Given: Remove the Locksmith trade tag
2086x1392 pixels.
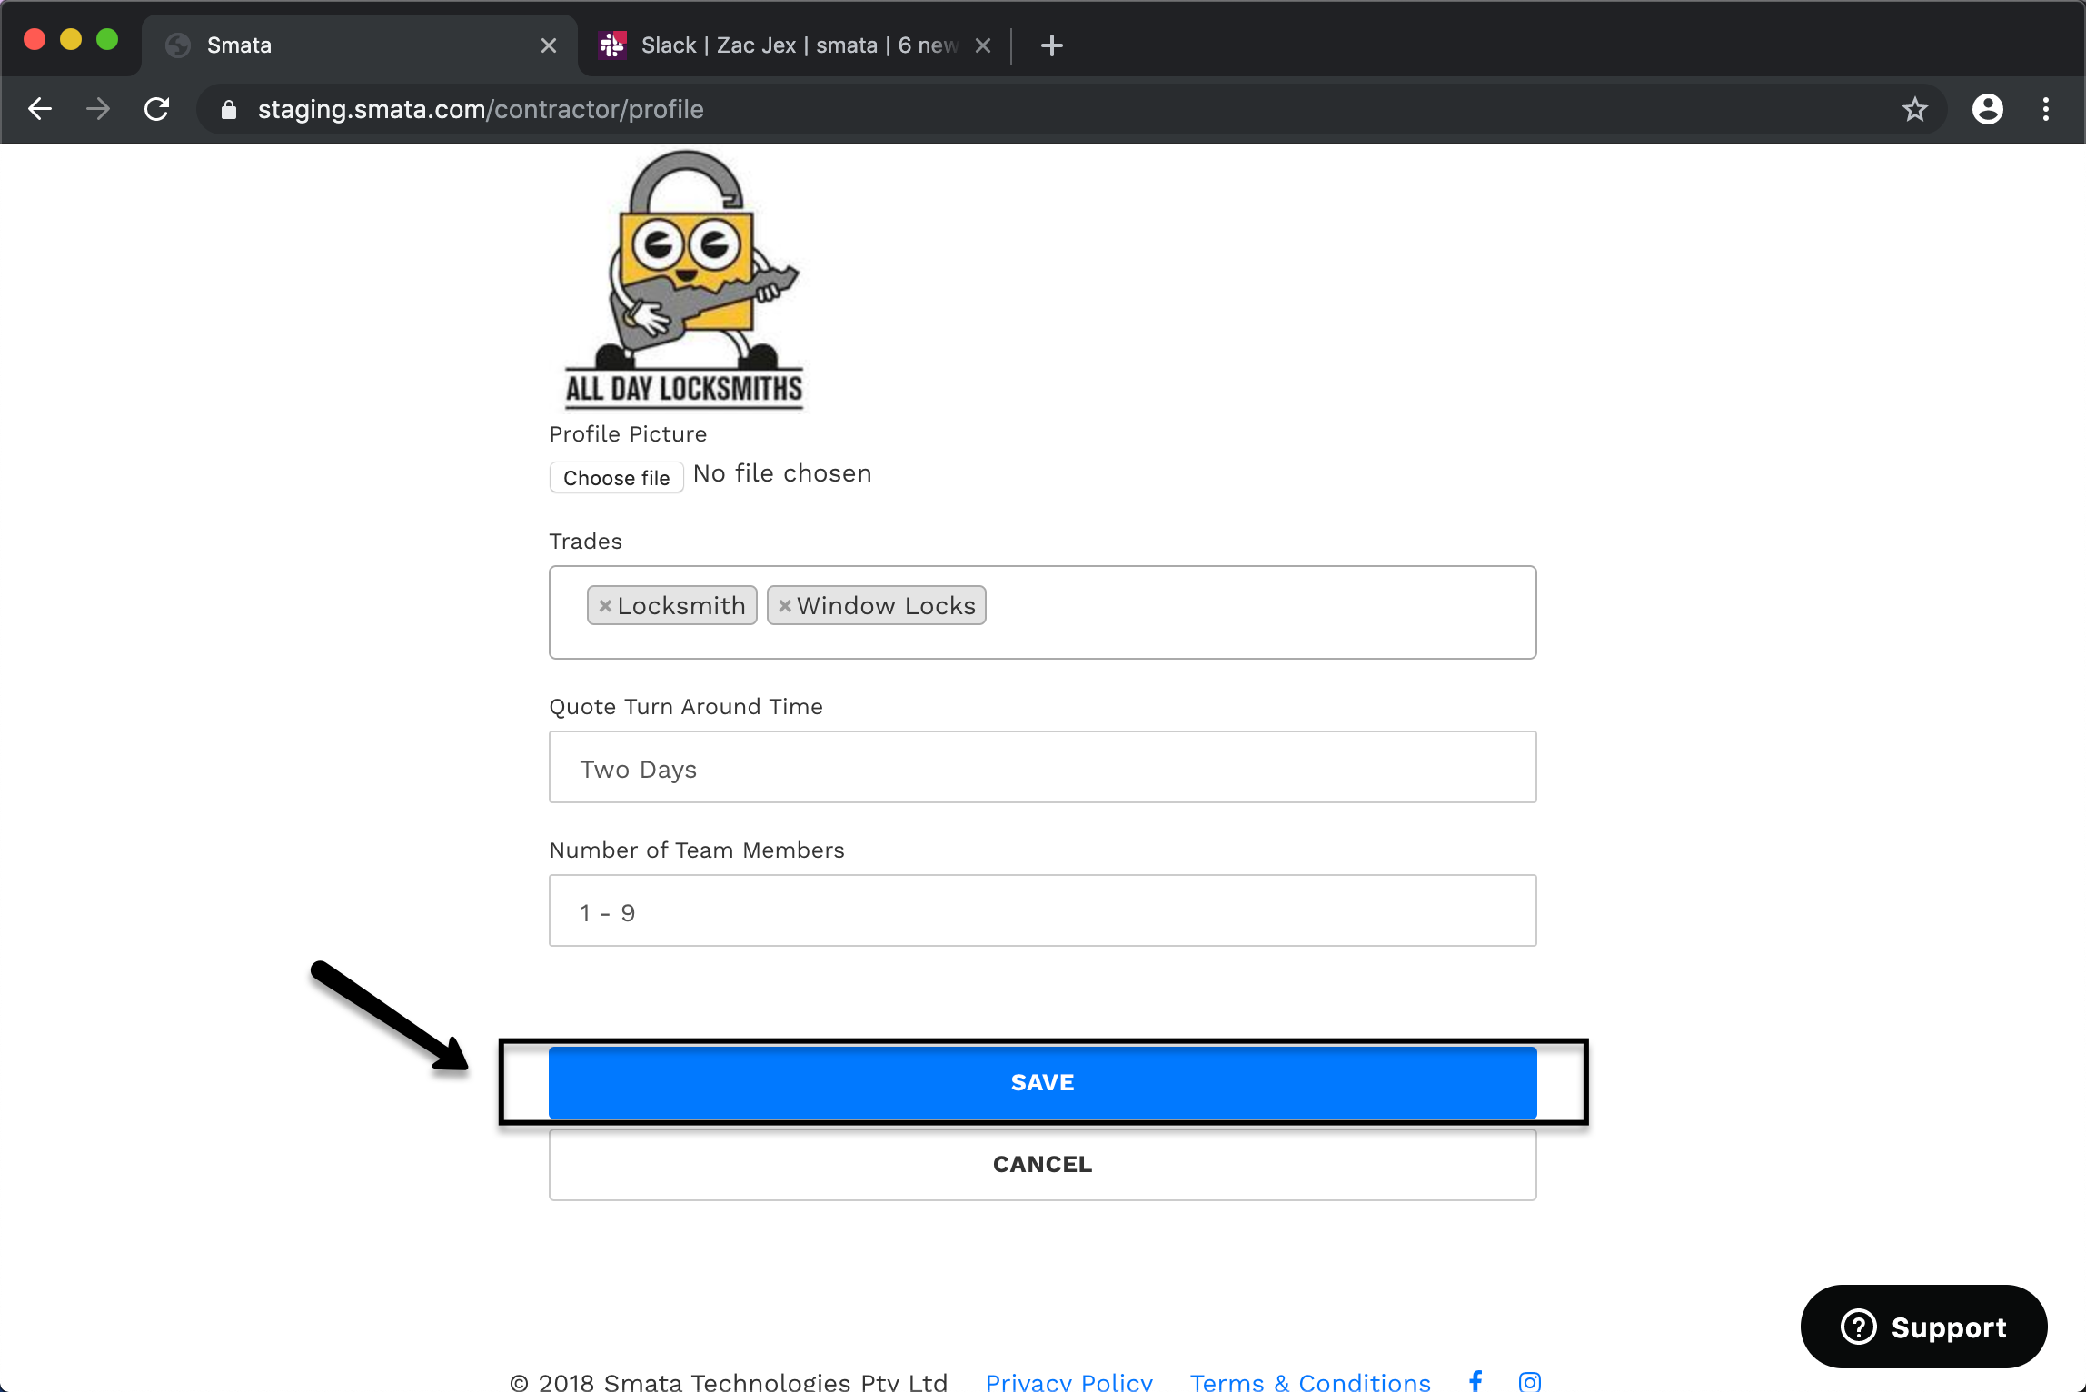Looking at the screenshot, I should pyautogui.click(x=605, y=605).
